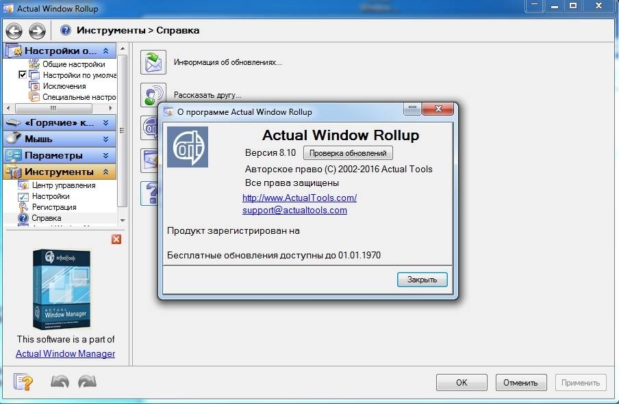Screen dimensions: 619x404
Task: Close the promo banner with red X
Action: [116, 239]
